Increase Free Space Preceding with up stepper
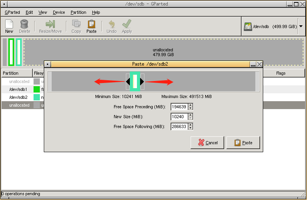The image size is (307, 200). click(x=191, y=105)
